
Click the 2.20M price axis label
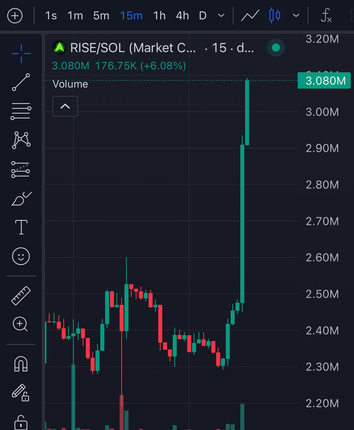point(322,403)
